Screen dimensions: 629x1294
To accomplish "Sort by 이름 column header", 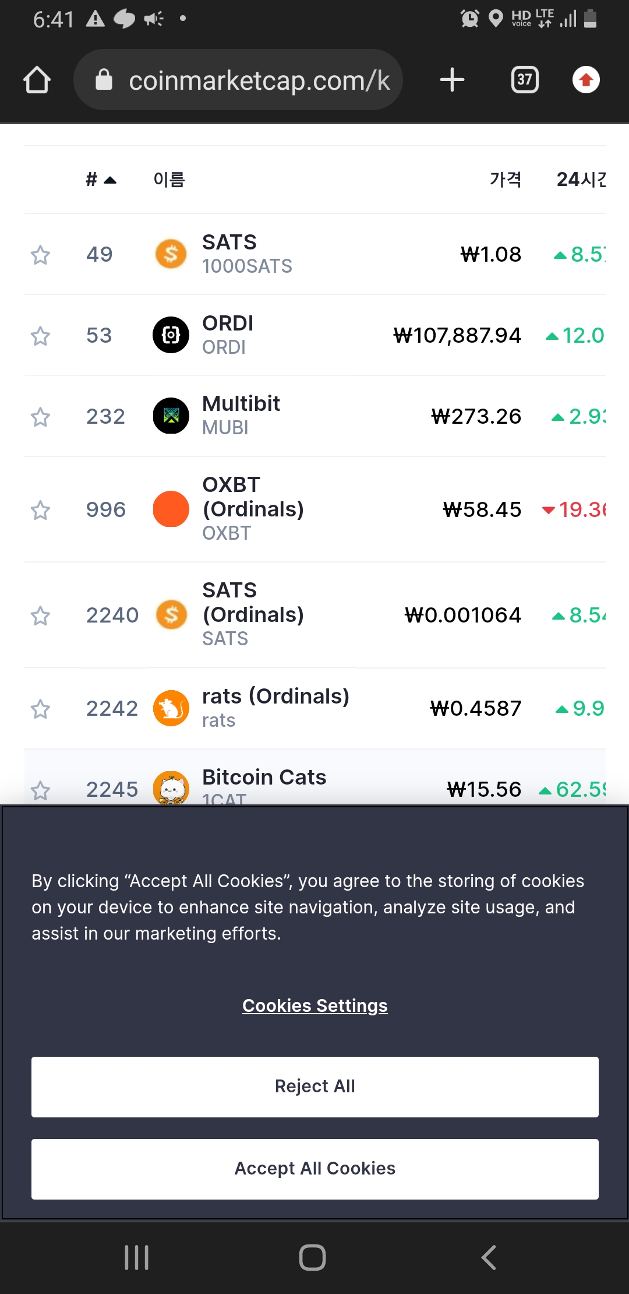I will (x=169, y=180).
